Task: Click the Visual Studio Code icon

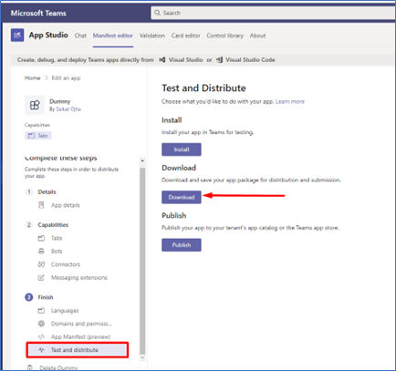Action: click(x=220, y=60)
